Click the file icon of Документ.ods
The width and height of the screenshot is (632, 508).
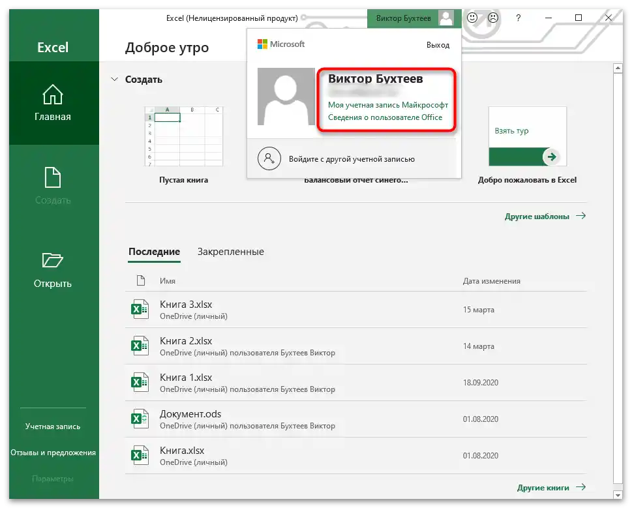[140, 419]
